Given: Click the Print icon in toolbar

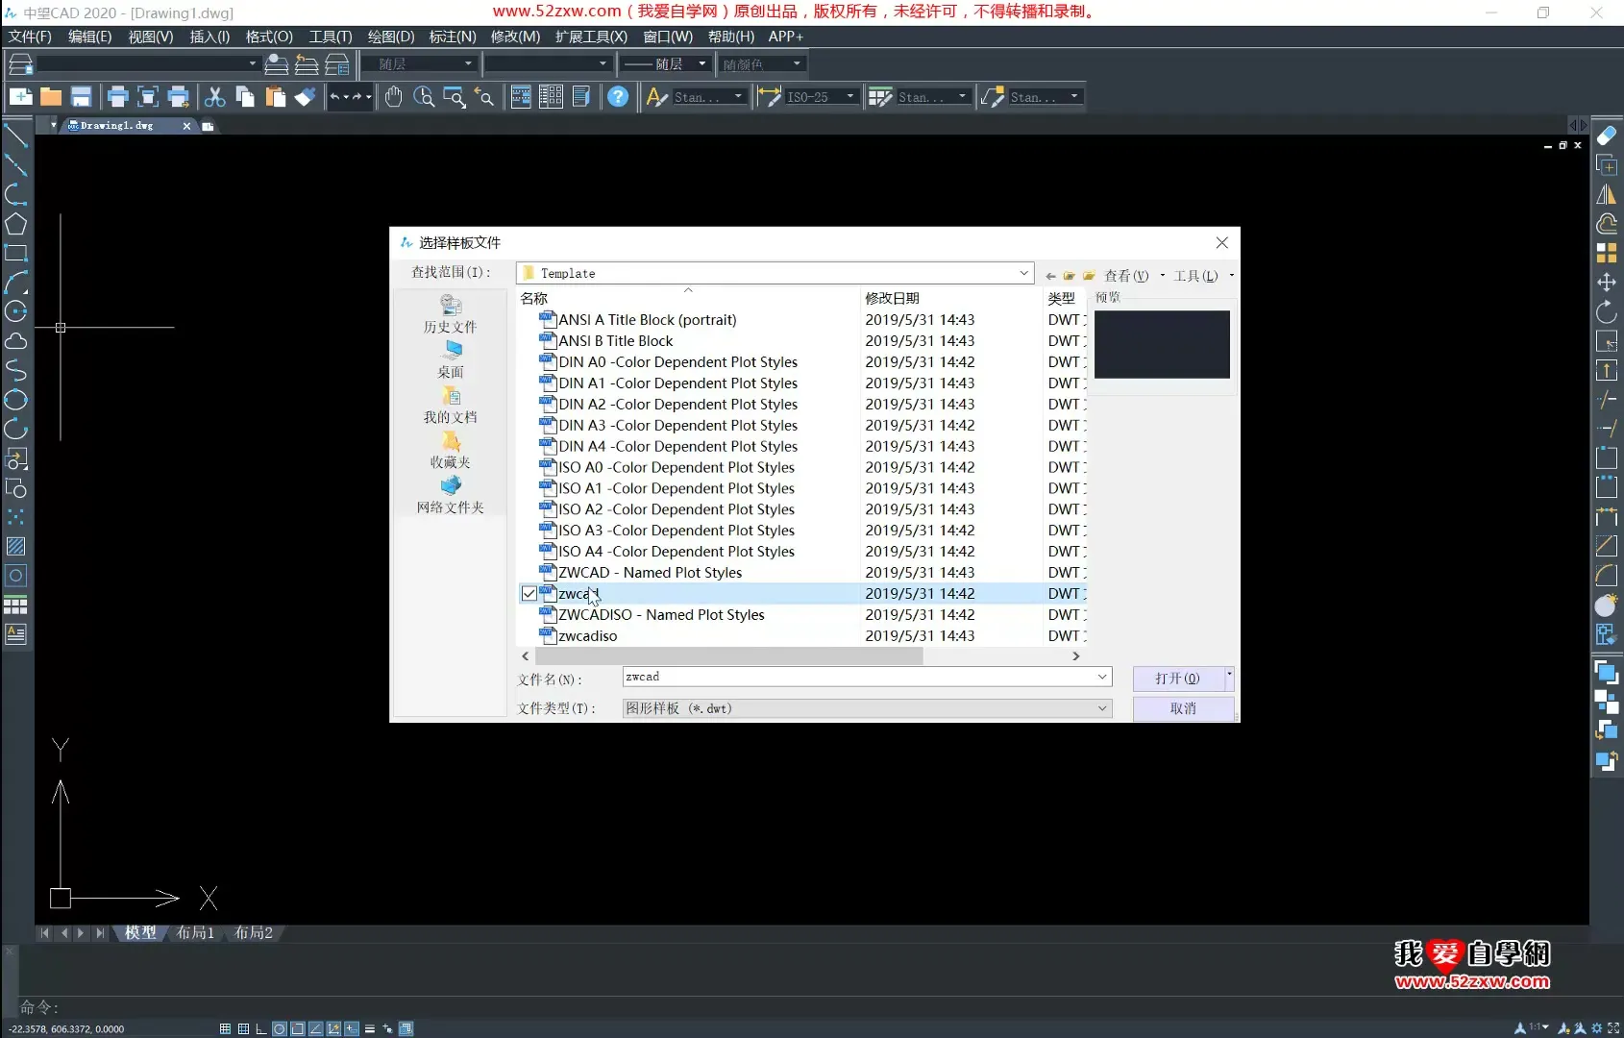Looking at the screenshot, I should [x=118, y=97].
